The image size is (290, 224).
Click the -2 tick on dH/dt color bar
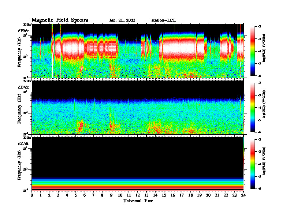tap(259, 27)
